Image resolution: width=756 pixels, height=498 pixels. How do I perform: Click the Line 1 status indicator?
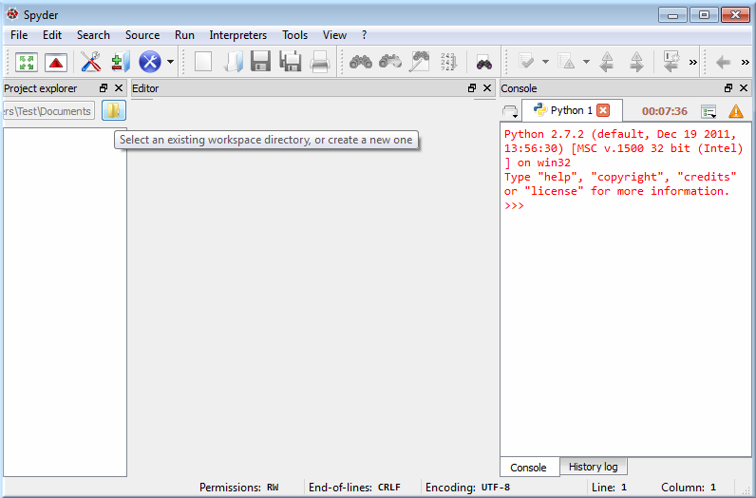(x=610, y=488)
